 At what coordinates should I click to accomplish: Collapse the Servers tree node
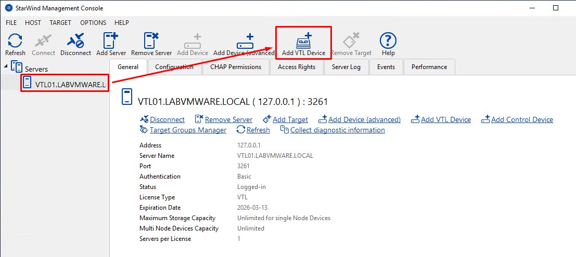coord(5,66)
